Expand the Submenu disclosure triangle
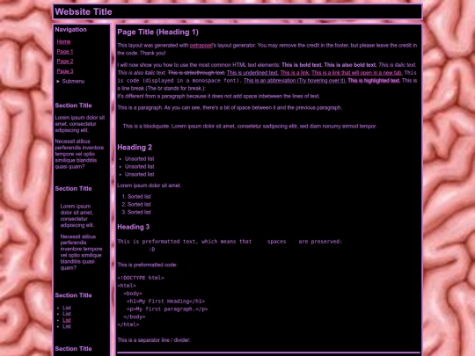This screenshot has height=356, width=475. coord(58,81)
